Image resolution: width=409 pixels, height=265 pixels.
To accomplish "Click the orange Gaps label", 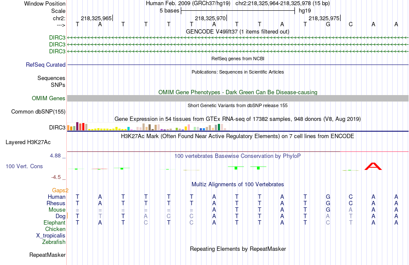I will click(60, 191).
